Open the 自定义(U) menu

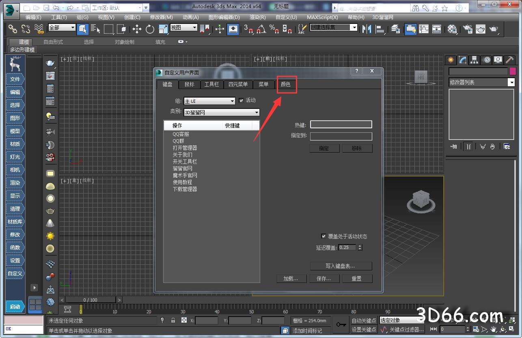[x=286, y=17]
